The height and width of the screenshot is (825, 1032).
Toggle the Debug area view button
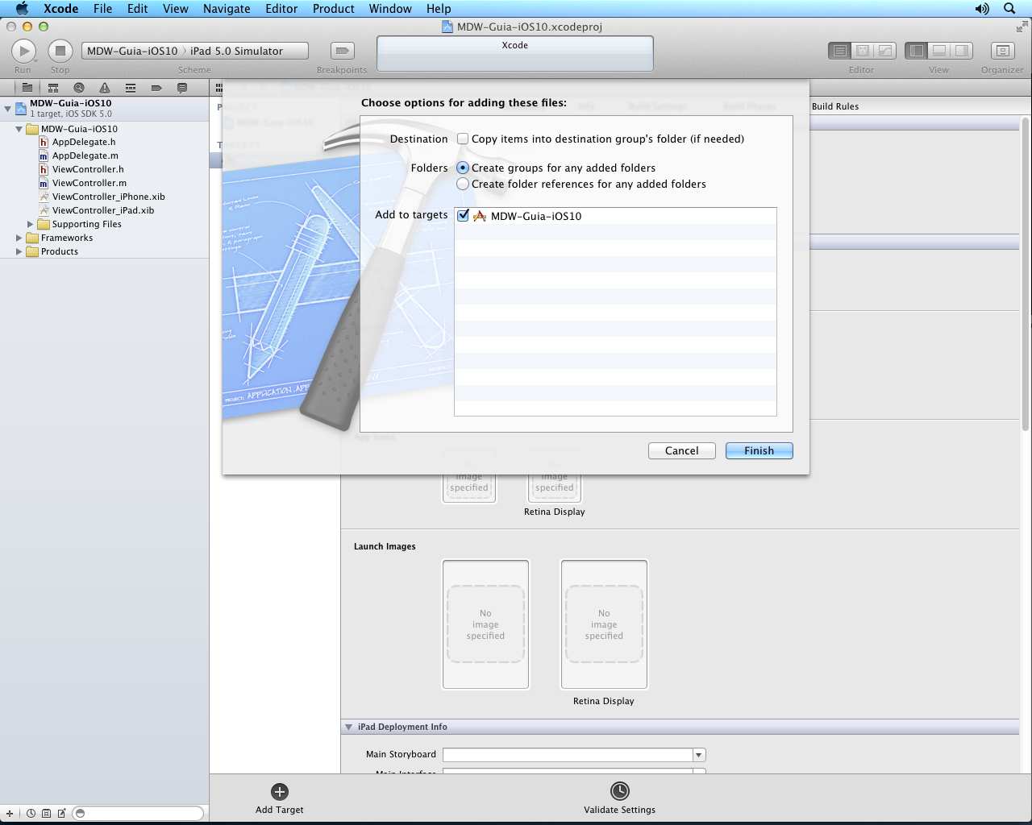tap(938, 51)
